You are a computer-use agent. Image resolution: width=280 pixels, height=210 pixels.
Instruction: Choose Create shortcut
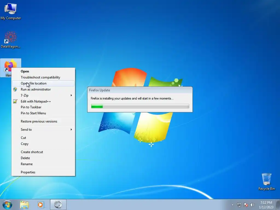coord(43,152)
